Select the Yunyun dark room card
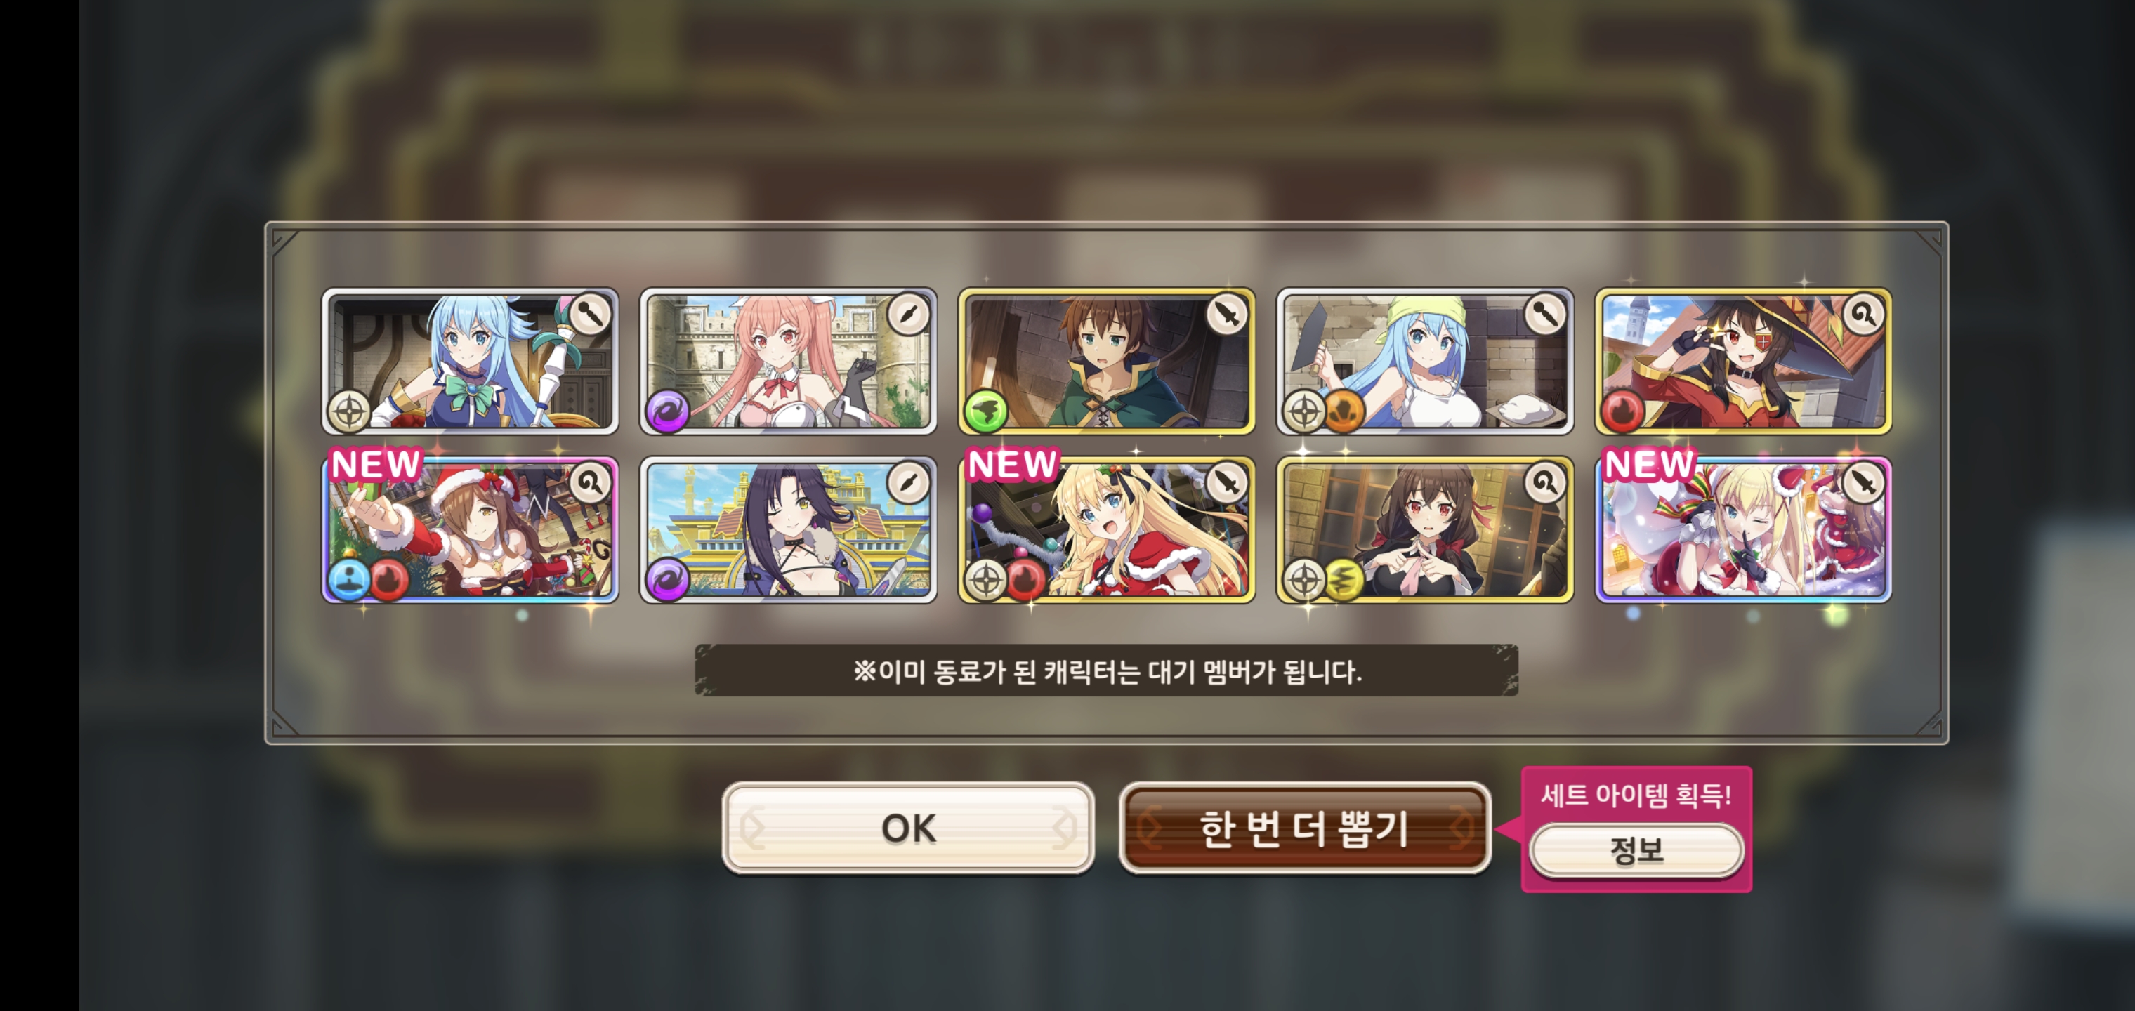 [x=1425, y=530]
